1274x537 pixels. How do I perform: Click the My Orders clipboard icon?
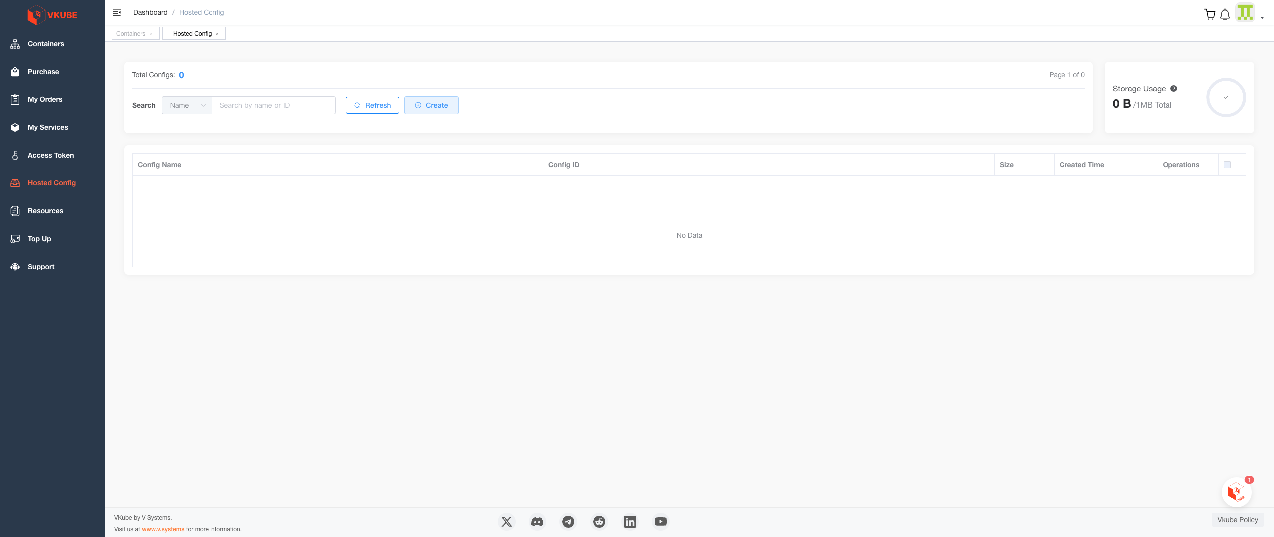(x=15, y=99)
